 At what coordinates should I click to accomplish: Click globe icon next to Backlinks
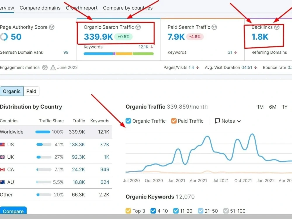[277, 27]
